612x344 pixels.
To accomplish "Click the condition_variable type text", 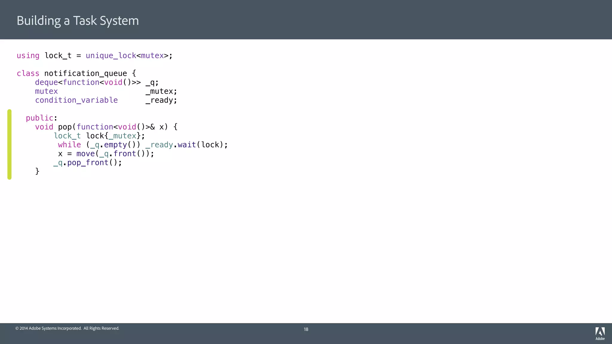I will tap(76, 100).
